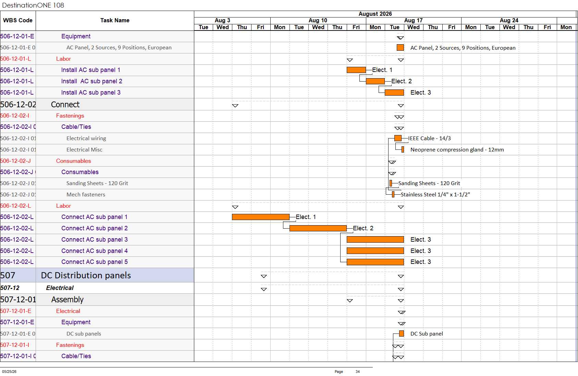Select the orange AC Panel equipment marker
Viewport: 578px width, 376px height.
coord(400,48)
